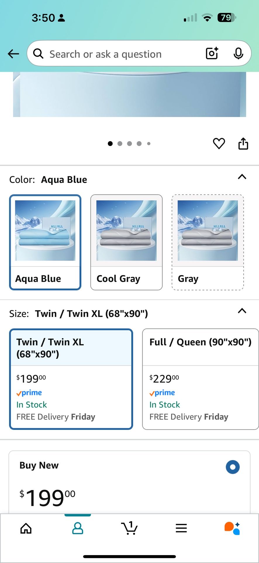Pick the Gray color swatch

pos(208,242)
